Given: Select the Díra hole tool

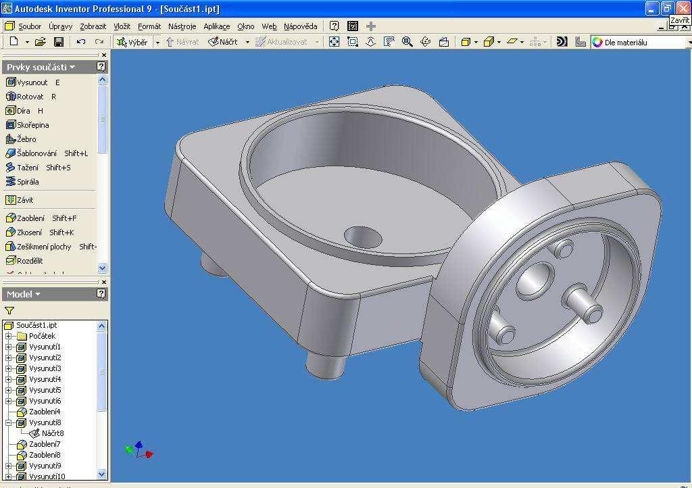Looking at the screenshot, I should pos(24,111).
